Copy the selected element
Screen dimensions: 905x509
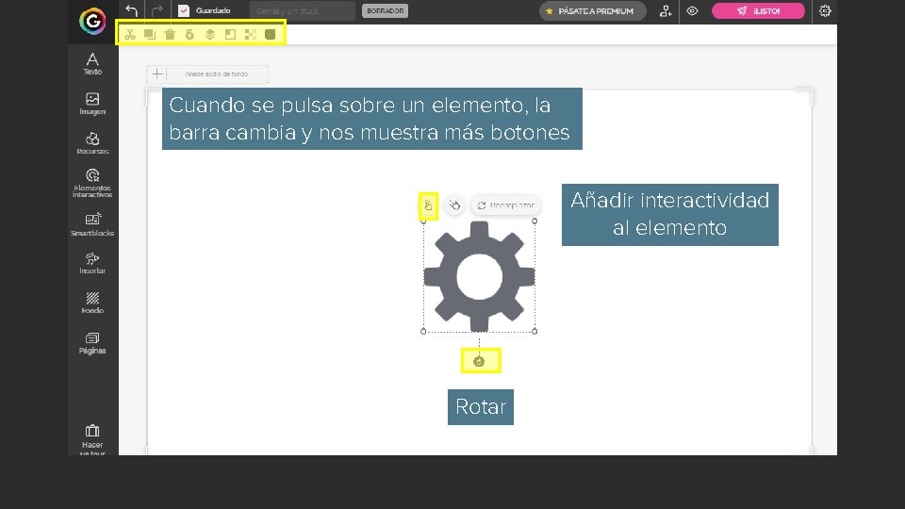point(150,35)
